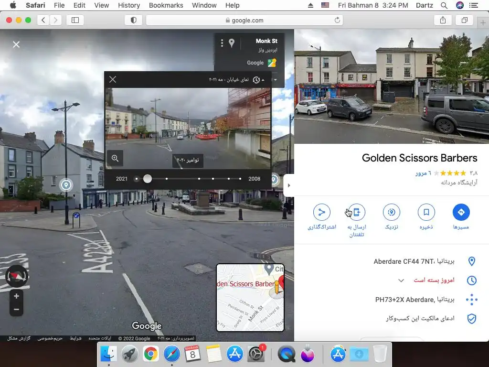Reload the page
This screenshot has height=367, width=489.
point(337,20)
